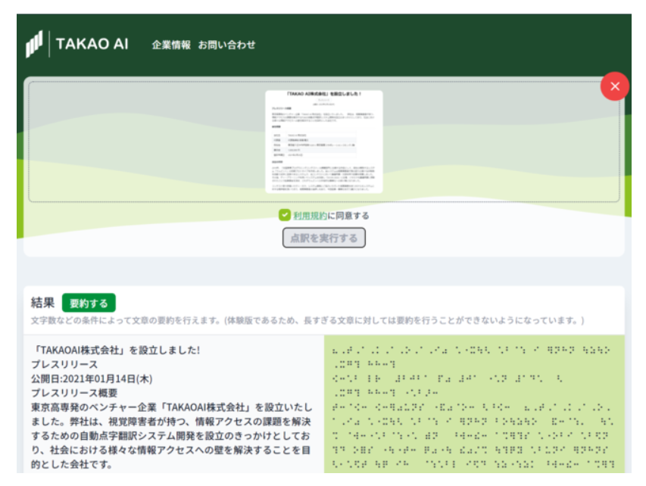
Task: Click the TAKAO AI logo icon
Action: [x=34, y=44]
